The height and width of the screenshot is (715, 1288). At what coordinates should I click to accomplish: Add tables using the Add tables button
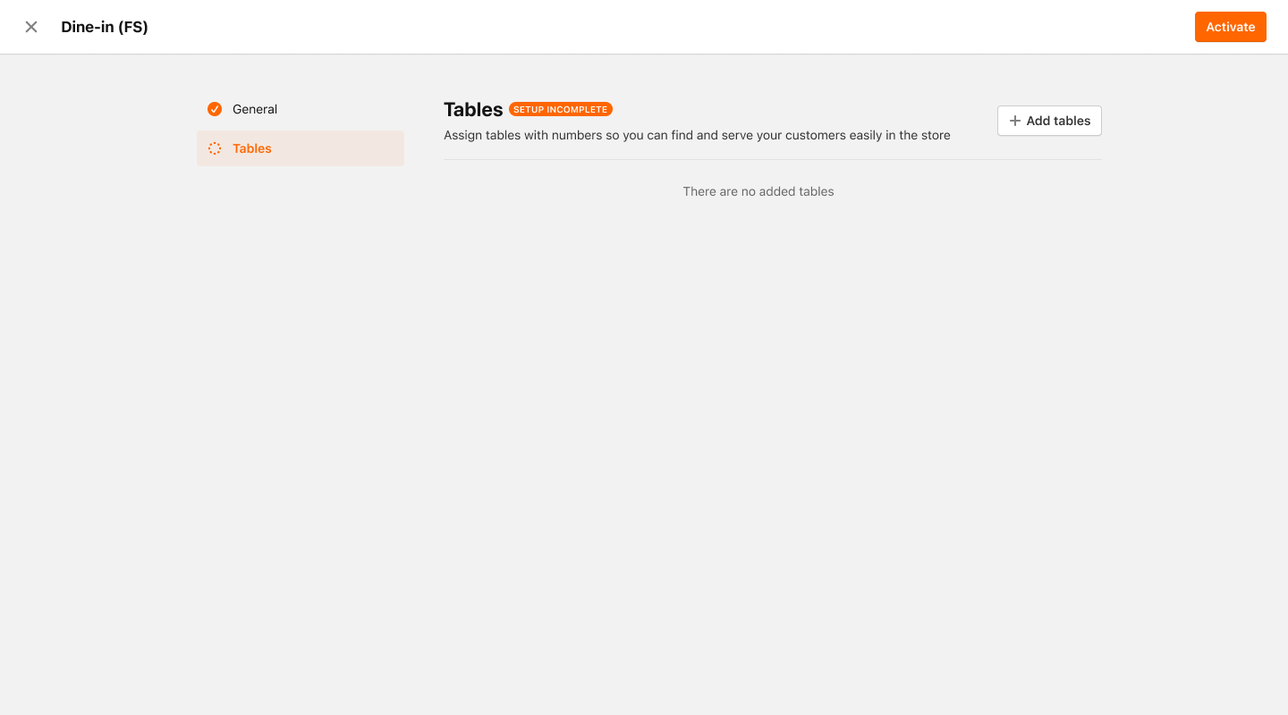pos(1049,121)
